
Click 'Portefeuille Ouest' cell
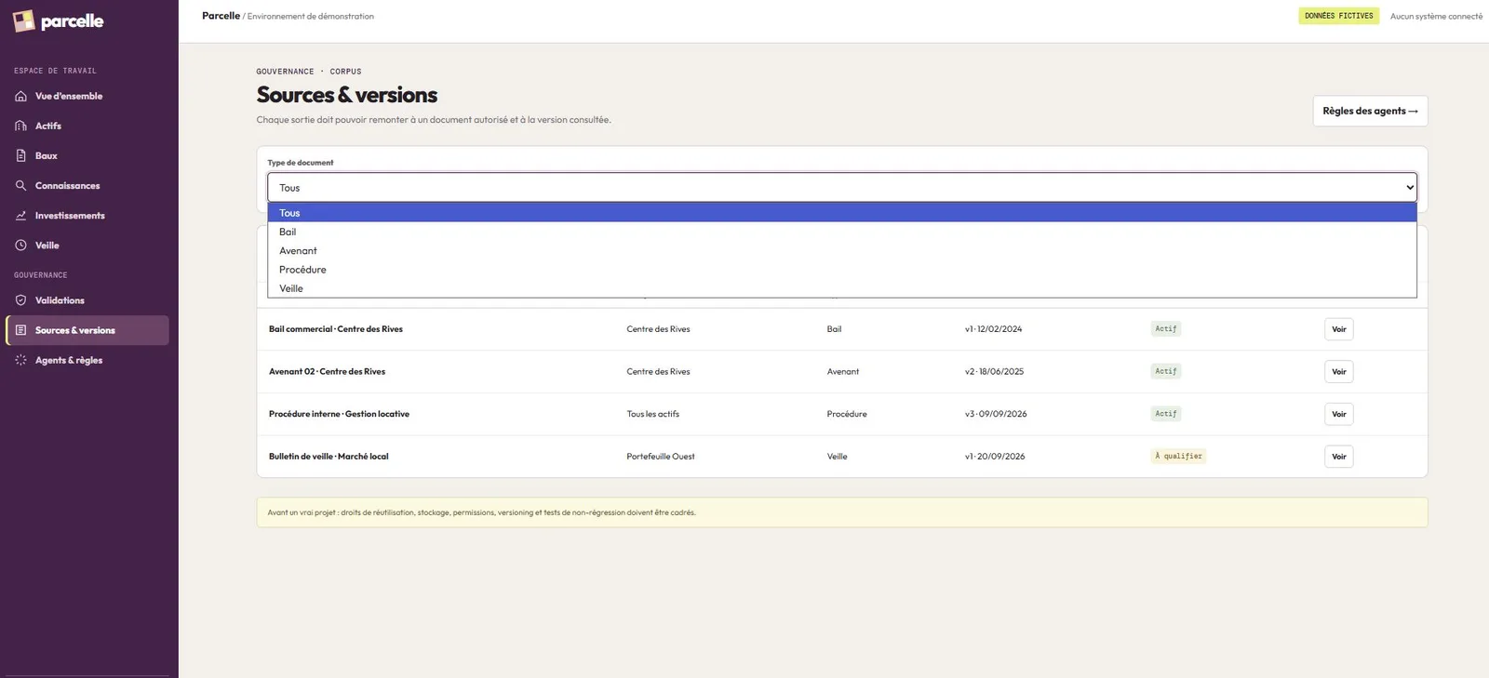[x=661, y=457]
